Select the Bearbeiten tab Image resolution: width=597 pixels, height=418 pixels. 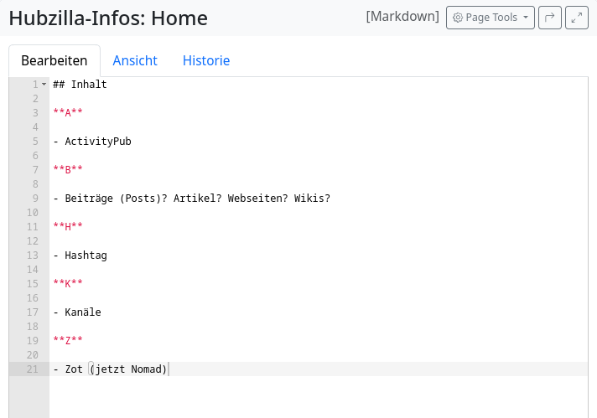tap(55, 60)
